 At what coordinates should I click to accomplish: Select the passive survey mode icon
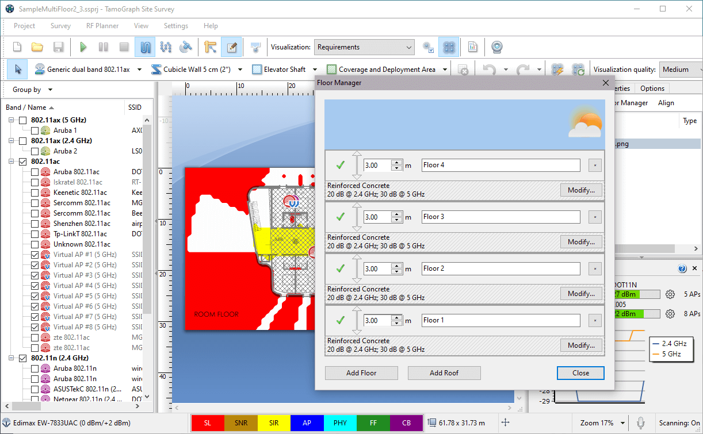point(145,47)
